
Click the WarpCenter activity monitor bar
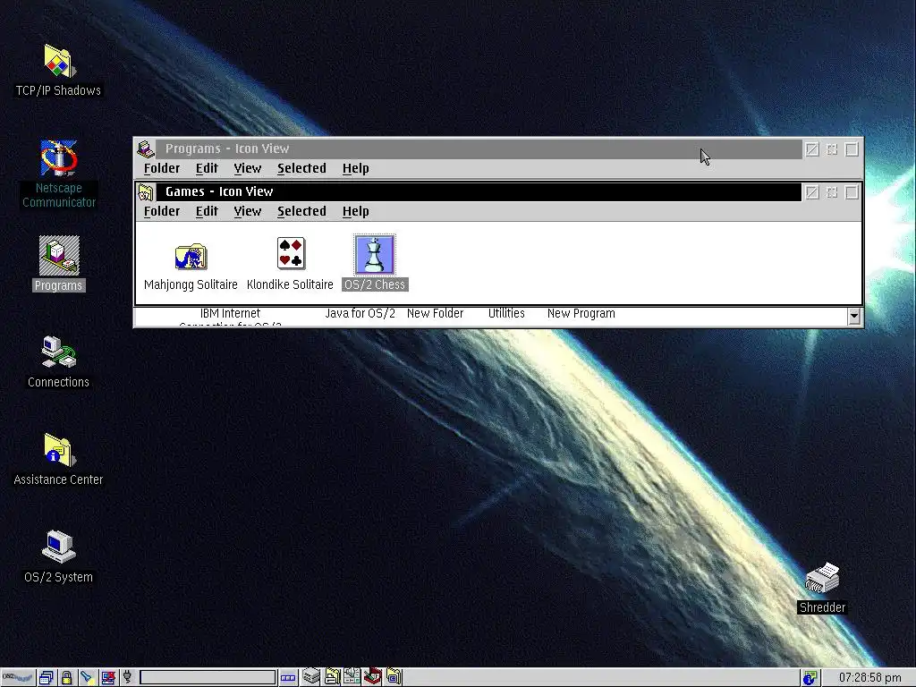coord(208,678)
